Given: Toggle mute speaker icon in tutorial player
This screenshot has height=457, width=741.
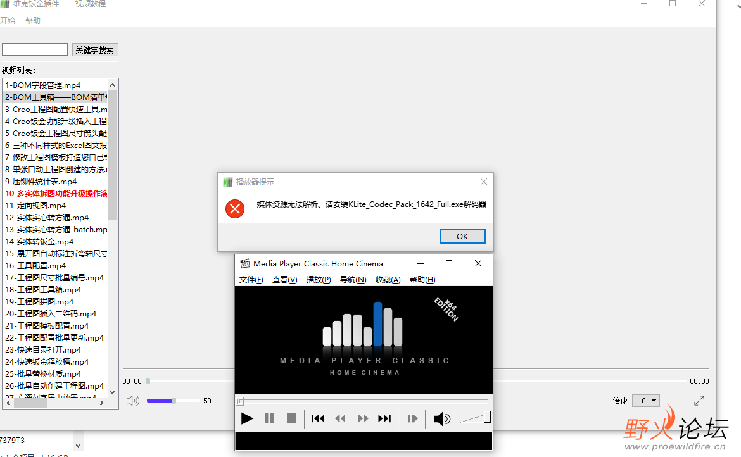Looking at the screenshot, I should pos(133,401).
